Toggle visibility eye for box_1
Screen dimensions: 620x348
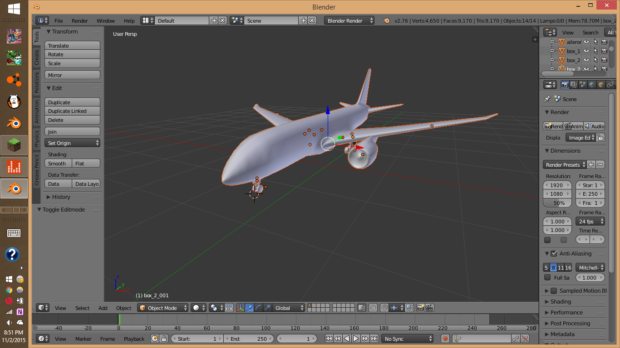tap(586, 51)
